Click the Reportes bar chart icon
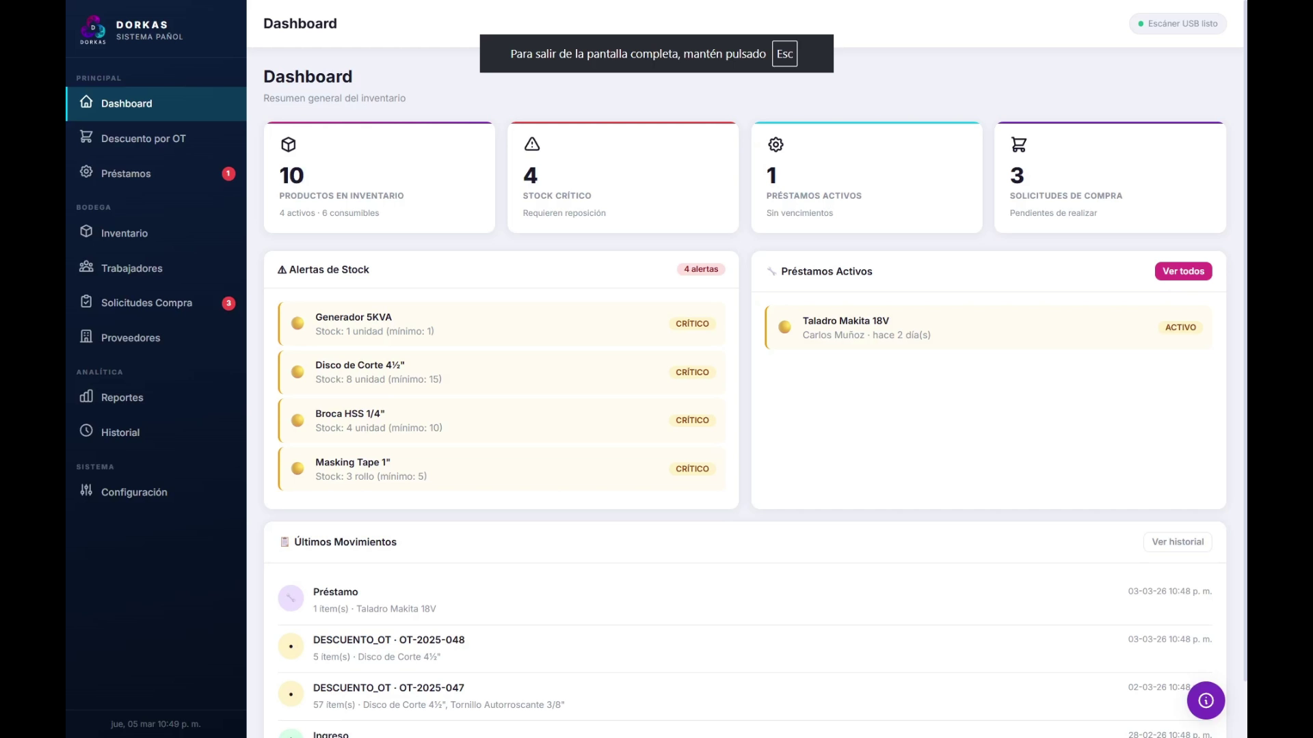Screen dimensions: 1313x738 point(86,396)
